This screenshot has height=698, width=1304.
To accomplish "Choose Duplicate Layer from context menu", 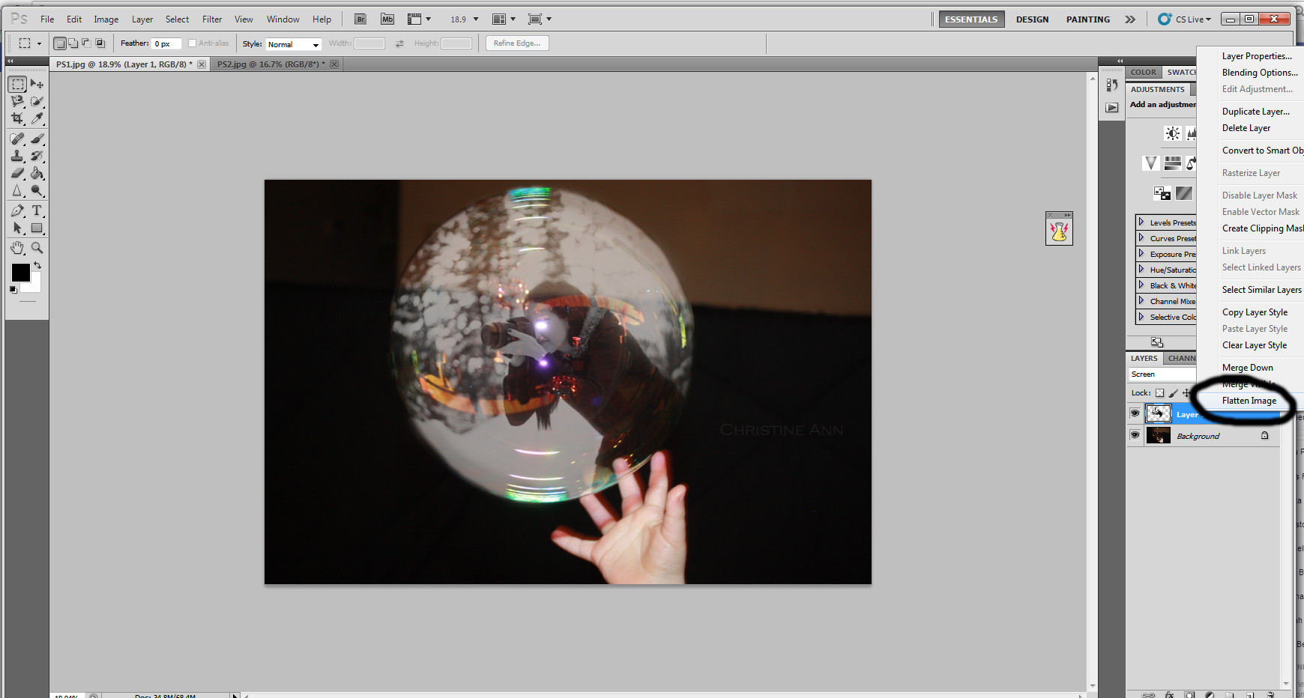I will [x=1255, y=112].
